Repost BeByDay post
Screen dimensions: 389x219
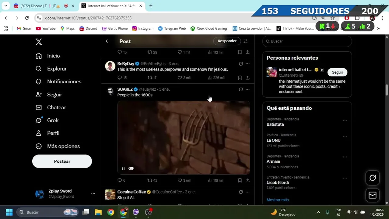tap(152, 78)
